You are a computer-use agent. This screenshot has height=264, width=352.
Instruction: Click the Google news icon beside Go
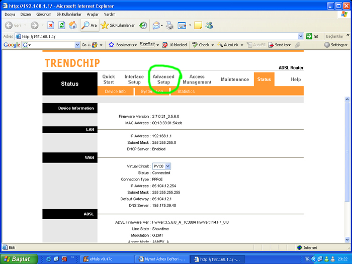[95, 45]
